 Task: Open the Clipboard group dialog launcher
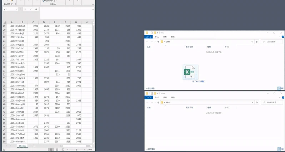coord(15,4)
